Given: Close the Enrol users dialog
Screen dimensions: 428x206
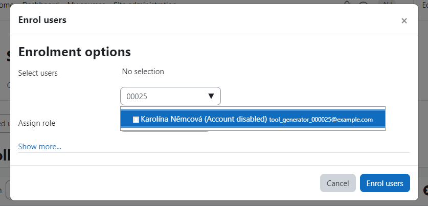Looking at the screenshot, I should [x=404, y=21].
